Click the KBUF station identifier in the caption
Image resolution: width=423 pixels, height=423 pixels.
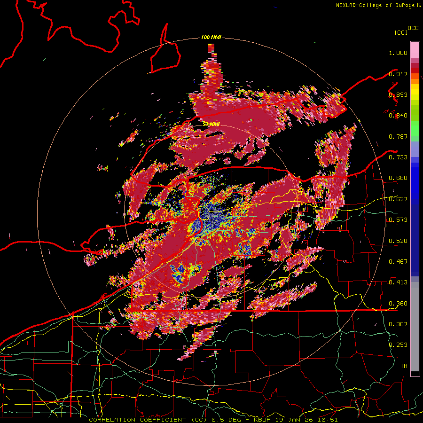pos(263,420)
